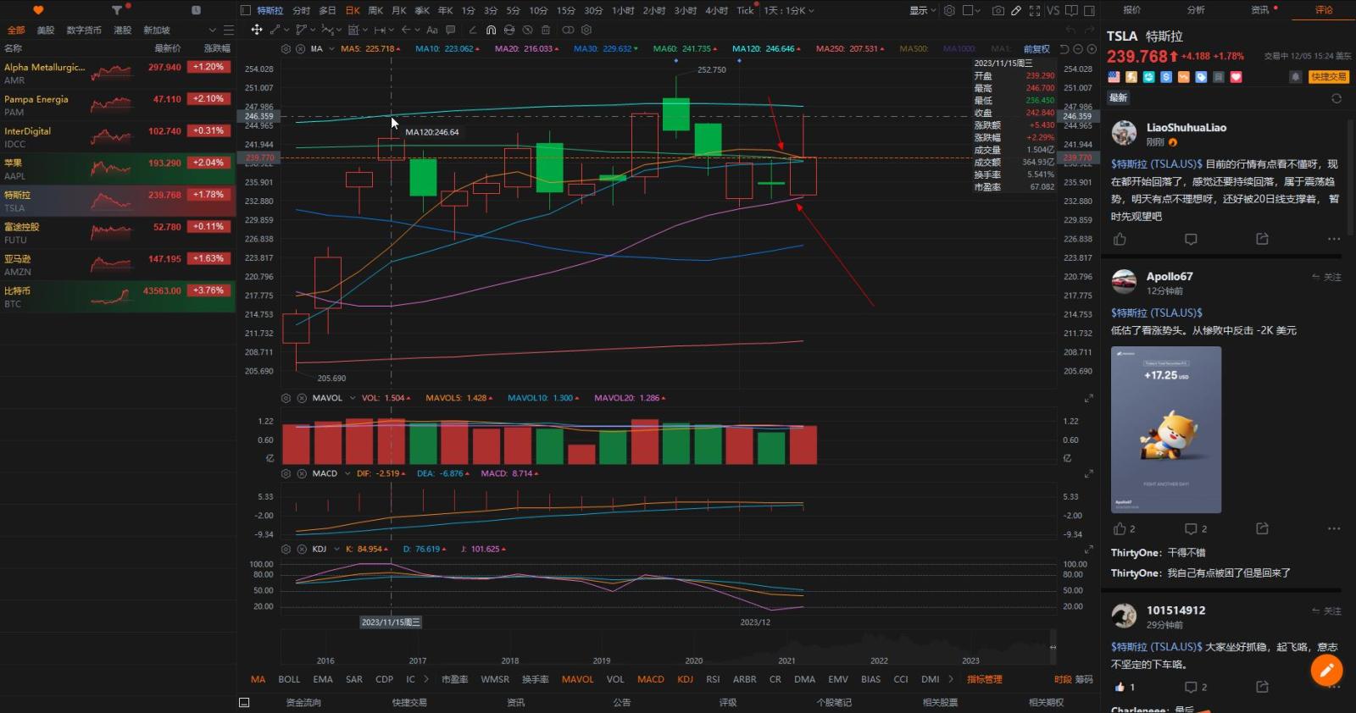Close the KDJ indicator panel

click(301, 549)
